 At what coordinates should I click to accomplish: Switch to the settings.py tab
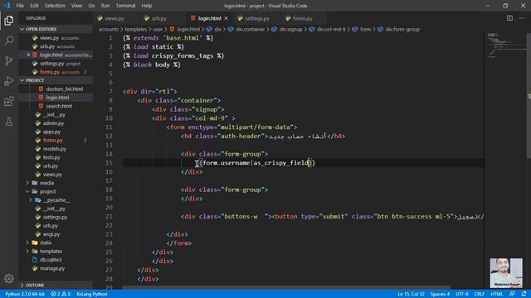(257, 18)
